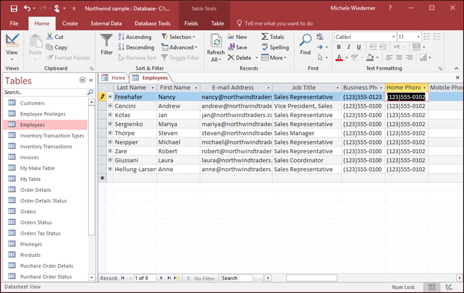The width and height of the screenshot is (464, 293).
Task: Click the Cut scissors icon
Action: 50,37
